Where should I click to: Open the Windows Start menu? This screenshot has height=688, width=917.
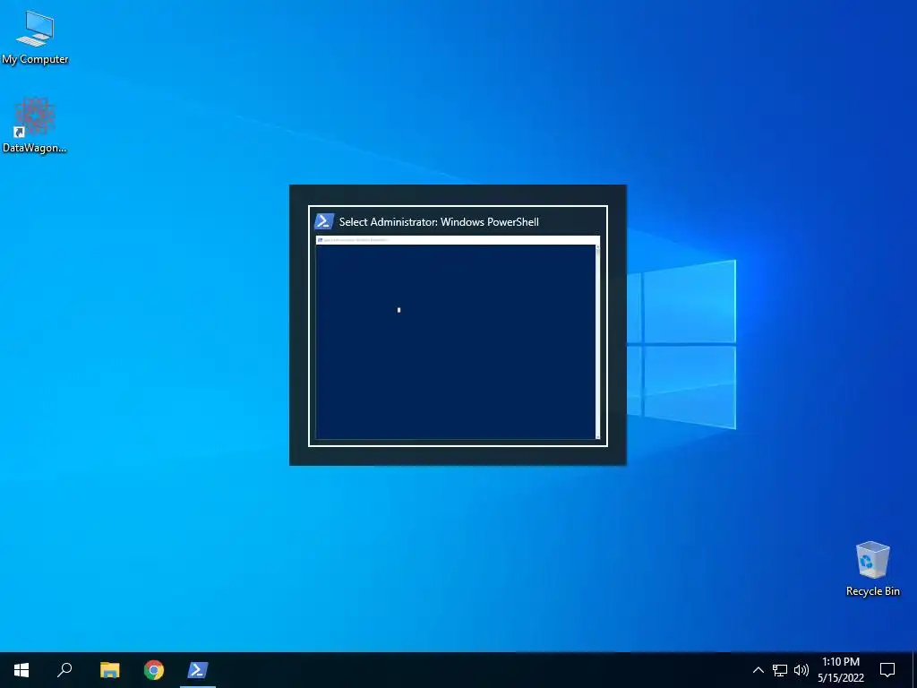(21, 670)
